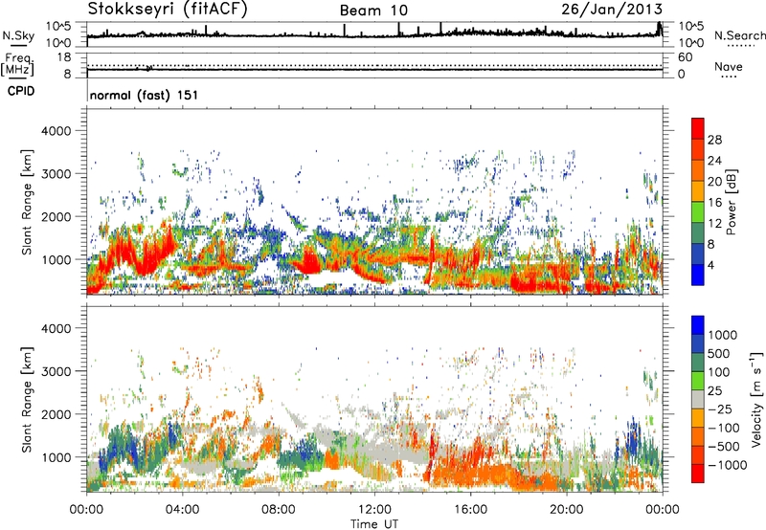
Task: Click the "25" label on Velocity colorbar
Action: click(715, 391)
